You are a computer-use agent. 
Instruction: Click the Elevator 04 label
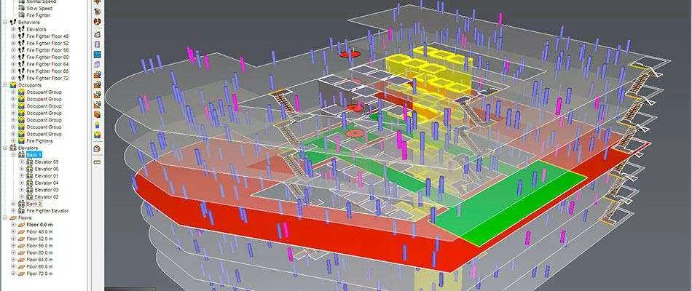pyautogui.click(x=47, y=183)
